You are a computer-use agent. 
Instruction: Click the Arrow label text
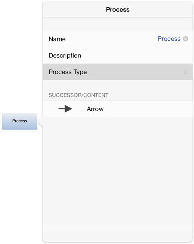[x=95, y=109]
